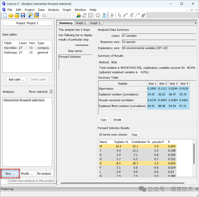
Task: Click the ruler tool at toolbar end
Action: (143, 15)
